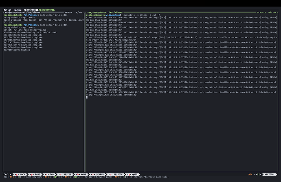Screen dimensions: 281x182
Task: Click the 'Tip:' help line at bottom
Action: point(86,177)
